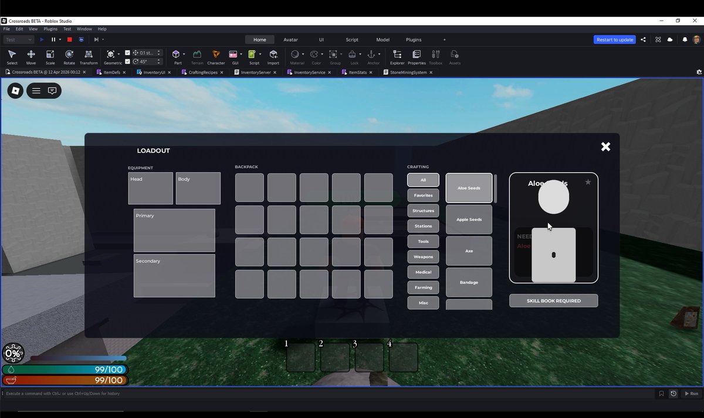Activate the Rotate tool
This screenshot has height=418, width=704.
click(69, 57)
